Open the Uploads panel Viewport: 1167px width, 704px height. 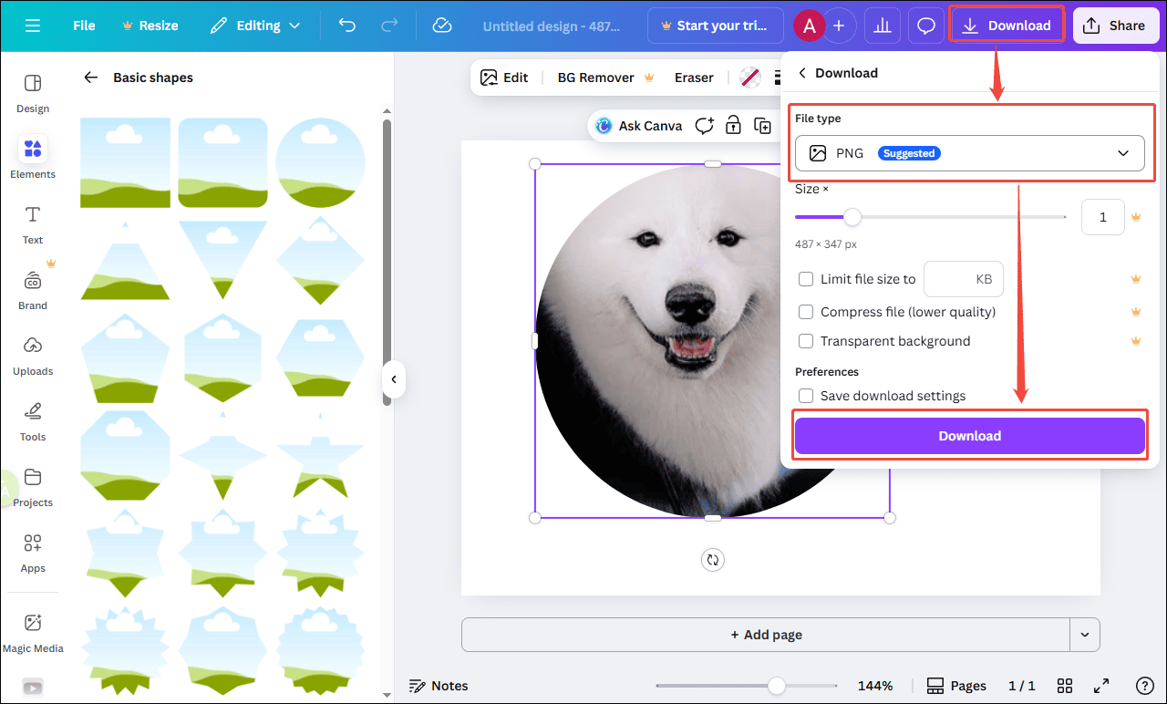click(x=32, y=356)
